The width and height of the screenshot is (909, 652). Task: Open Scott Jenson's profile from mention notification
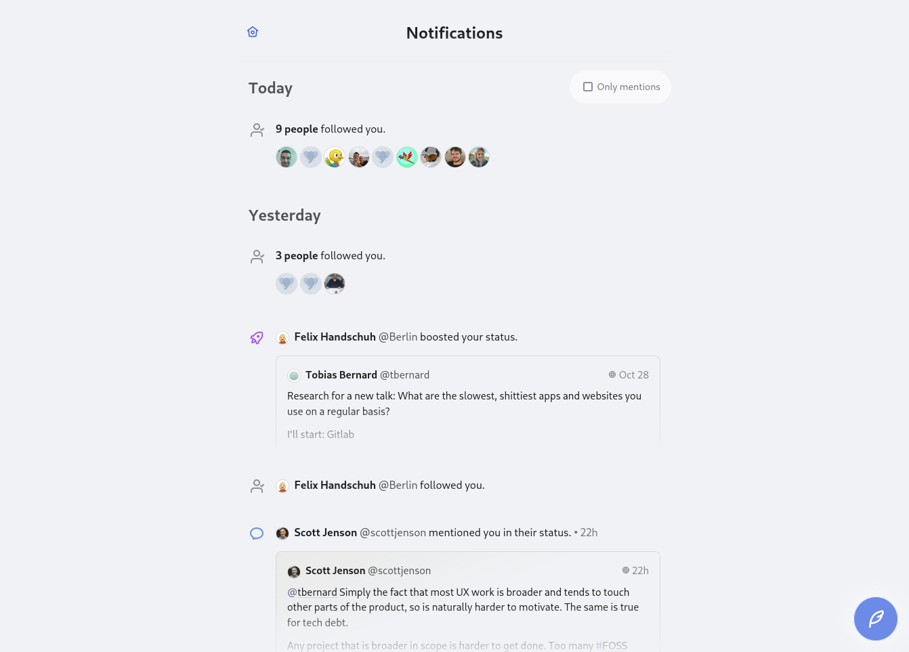tap(325, 533)
